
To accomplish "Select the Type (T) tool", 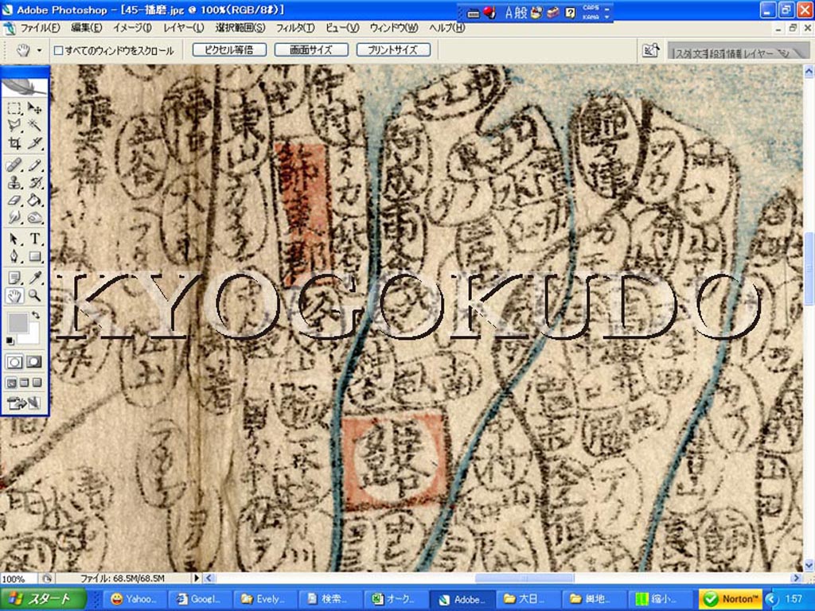I will 34,239.
